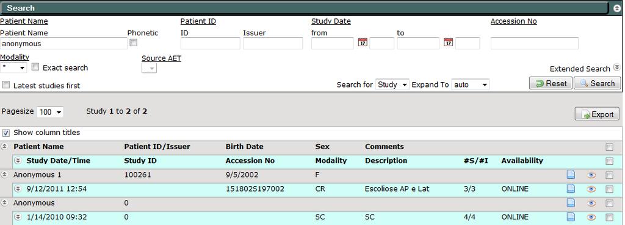Focus the Patient ID input field
625x225 pixels.
pos(210,43)
